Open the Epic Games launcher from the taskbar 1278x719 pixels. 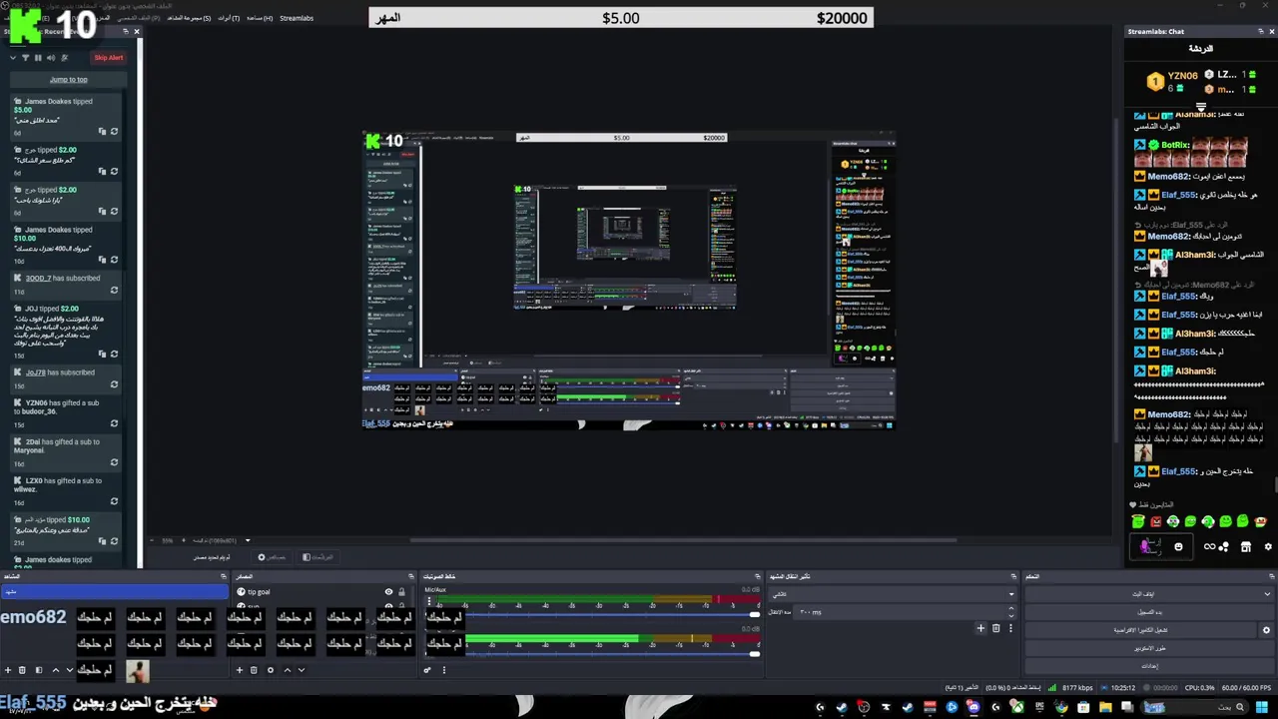coord(1039,707)
